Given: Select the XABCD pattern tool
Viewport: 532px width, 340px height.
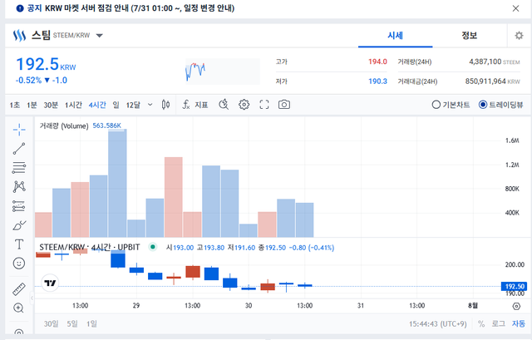Looking at the screenshot, I should [19, 187].
